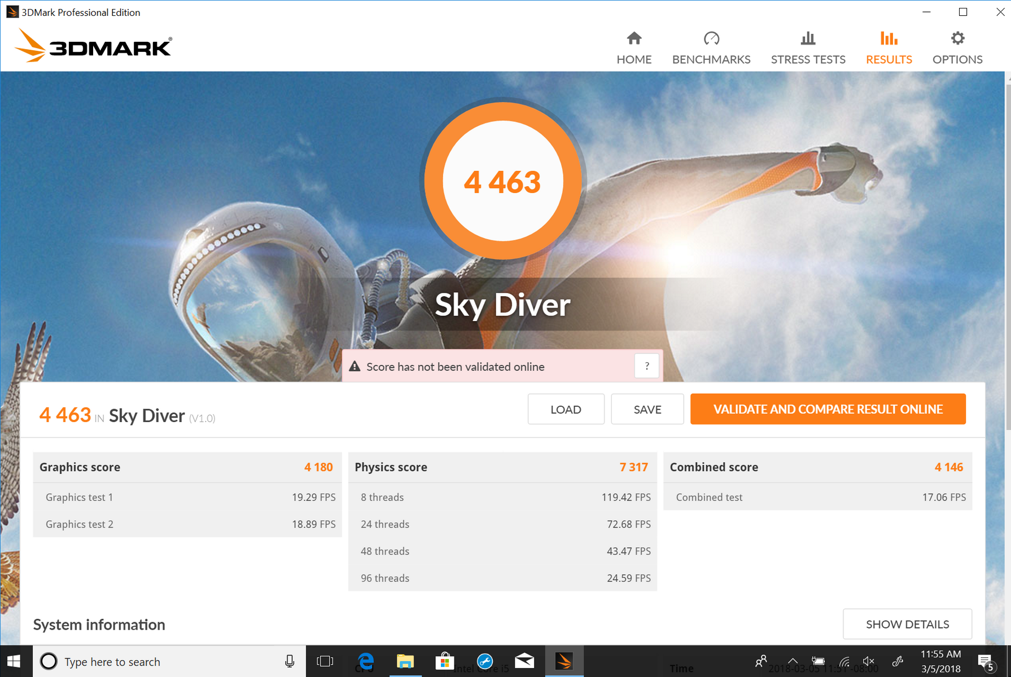1011x677 pixels.
Task: Open the People icon in system tray
Action: (x=761, y=661)
